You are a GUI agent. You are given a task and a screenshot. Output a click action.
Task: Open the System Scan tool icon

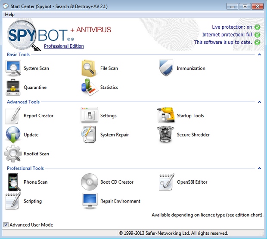(x=13, y=68)
